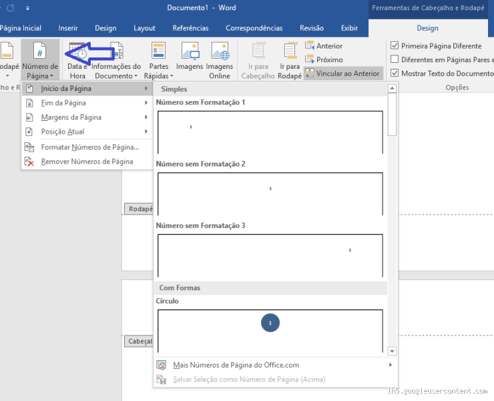The width and height of the screenshot is (494, 401).
Task: Uncheck Mostrar Texto do Documento
Action: click(395, 74)
